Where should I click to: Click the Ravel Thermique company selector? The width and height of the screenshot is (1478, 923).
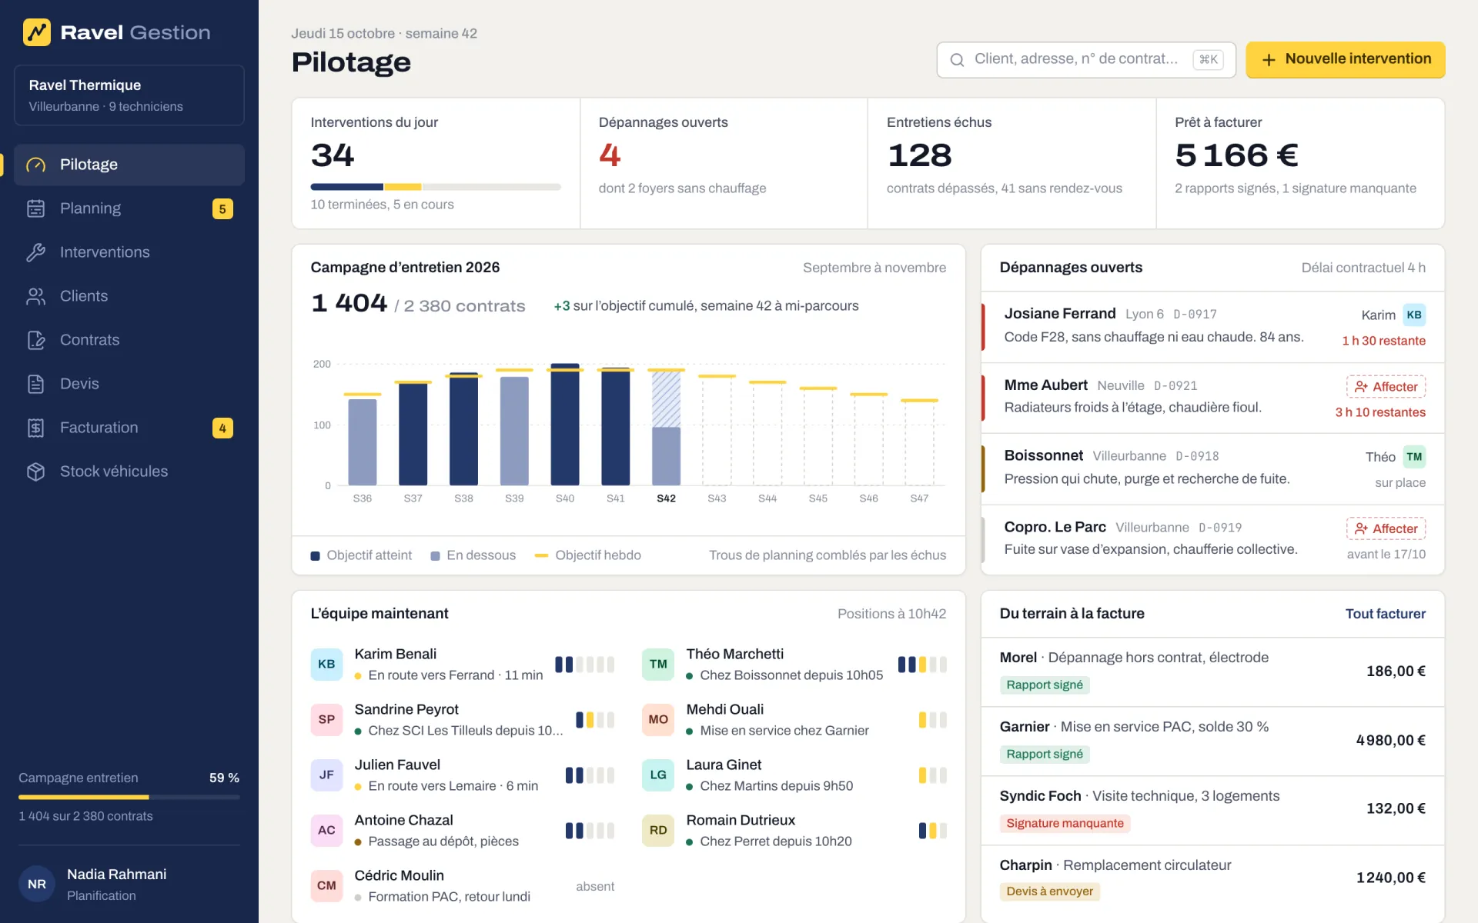pyautogui.click(x=129, y=95)
